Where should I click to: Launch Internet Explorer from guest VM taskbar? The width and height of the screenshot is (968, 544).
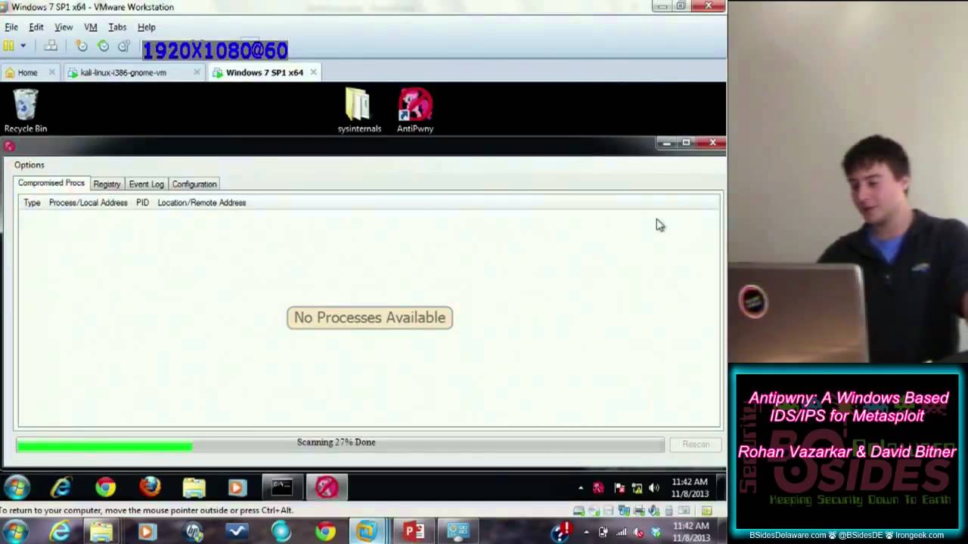60,487
